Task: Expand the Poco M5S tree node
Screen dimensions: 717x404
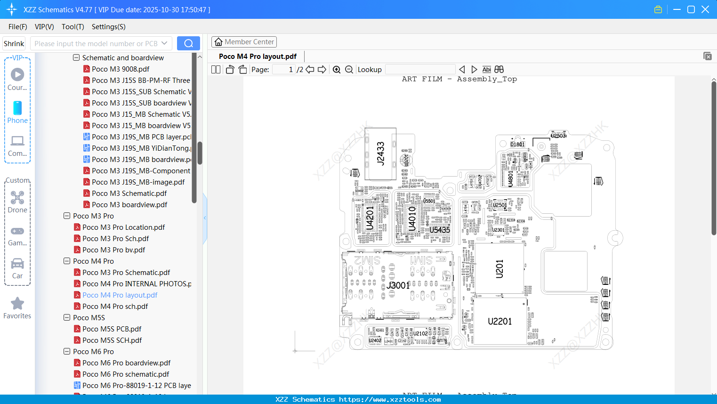Action: click(66, 317)
